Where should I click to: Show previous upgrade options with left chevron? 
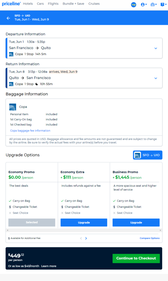[81, 238]
